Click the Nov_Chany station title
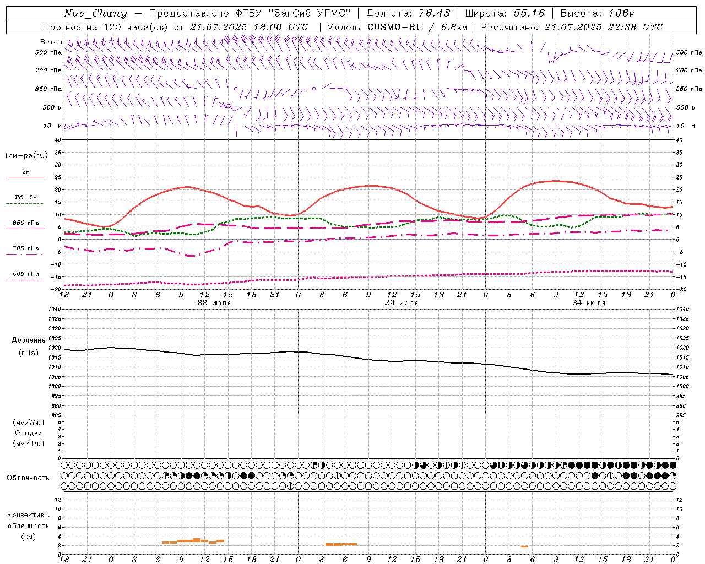Viewport: 705px width, 564px height. coord(95,13)
